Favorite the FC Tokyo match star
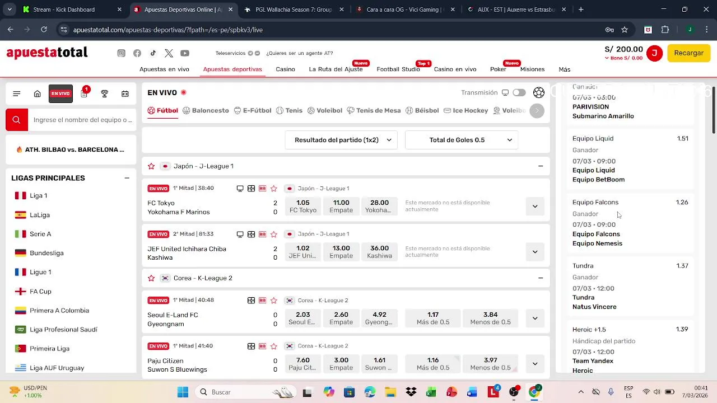 (274, 189)
